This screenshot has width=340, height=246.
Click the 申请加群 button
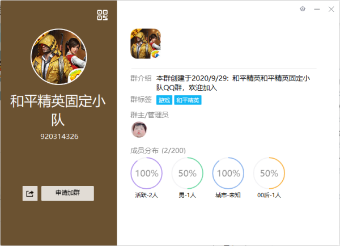[x=67, y=193]
